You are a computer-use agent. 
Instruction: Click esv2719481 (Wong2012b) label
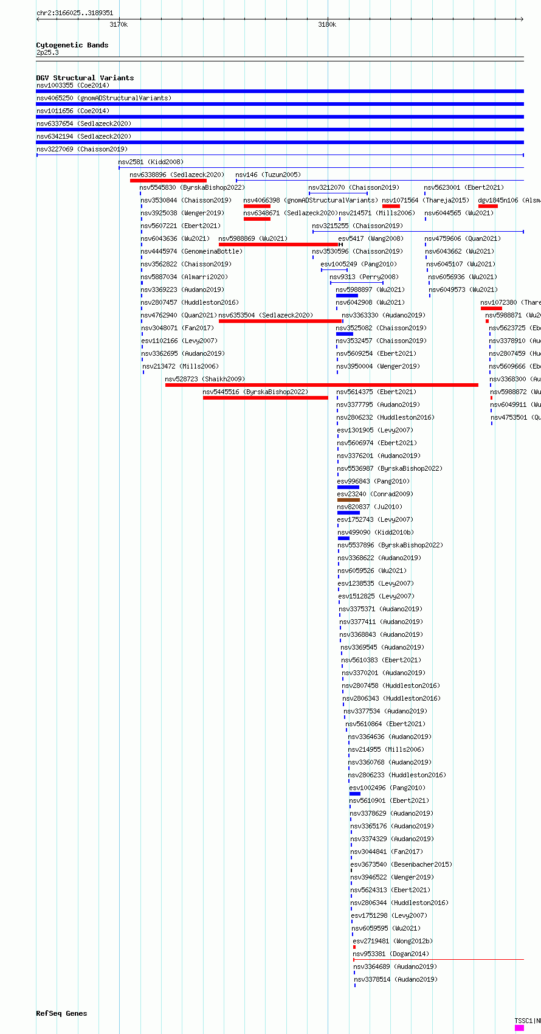(393, 941)
